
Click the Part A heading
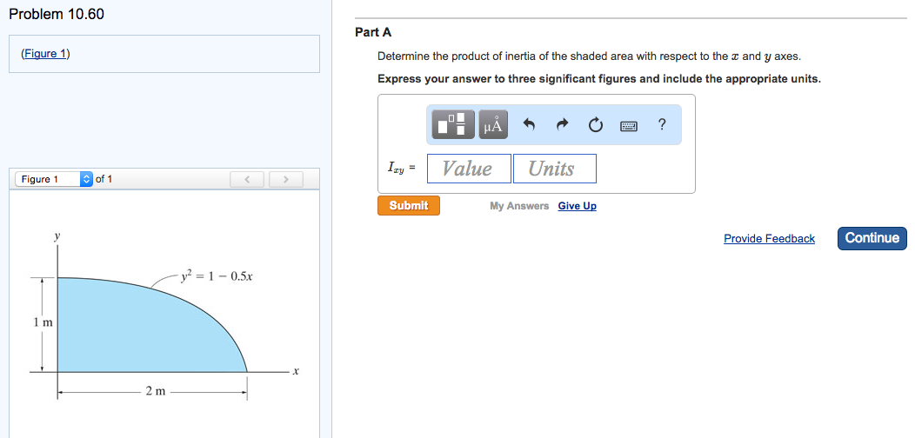click(373, 32)
